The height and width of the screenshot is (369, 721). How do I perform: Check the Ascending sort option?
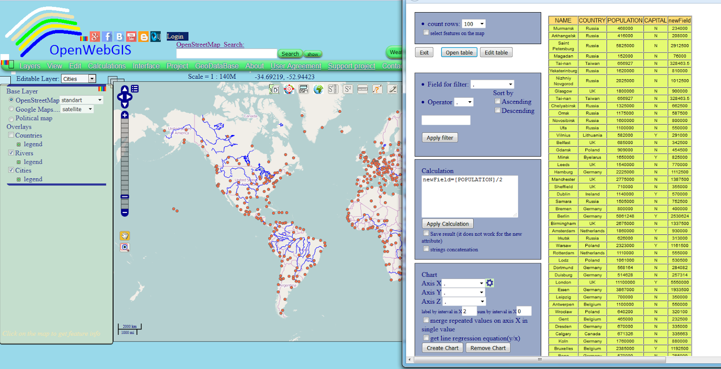(497, 101)
